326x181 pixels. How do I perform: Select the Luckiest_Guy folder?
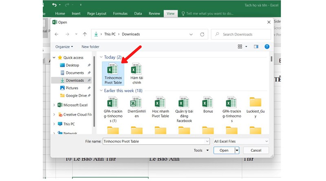tap(256, 107)
